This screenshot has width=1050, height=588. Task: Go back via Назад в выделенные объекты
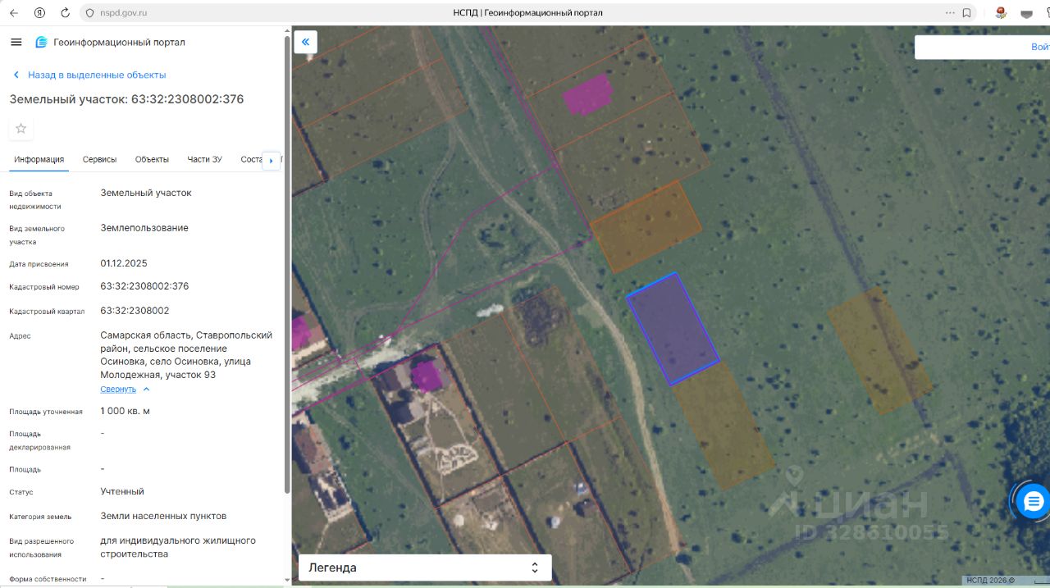pyautogui.click(x=89, y=75)
